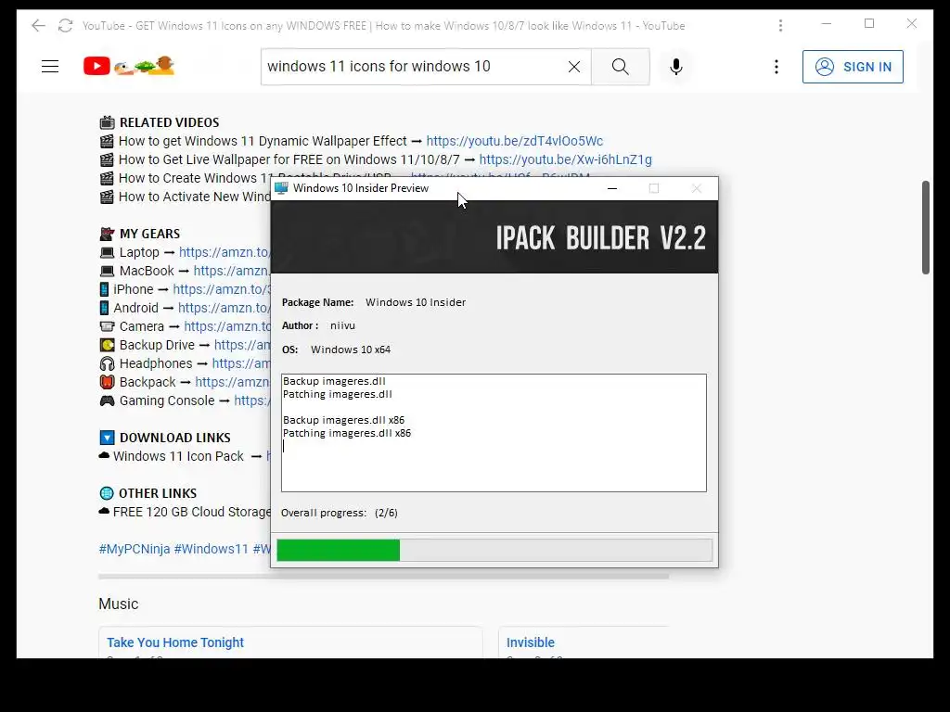Click 'Backup imageres.dll x86' log line
This screenshot has height=712, width=950.
point(343,420)
